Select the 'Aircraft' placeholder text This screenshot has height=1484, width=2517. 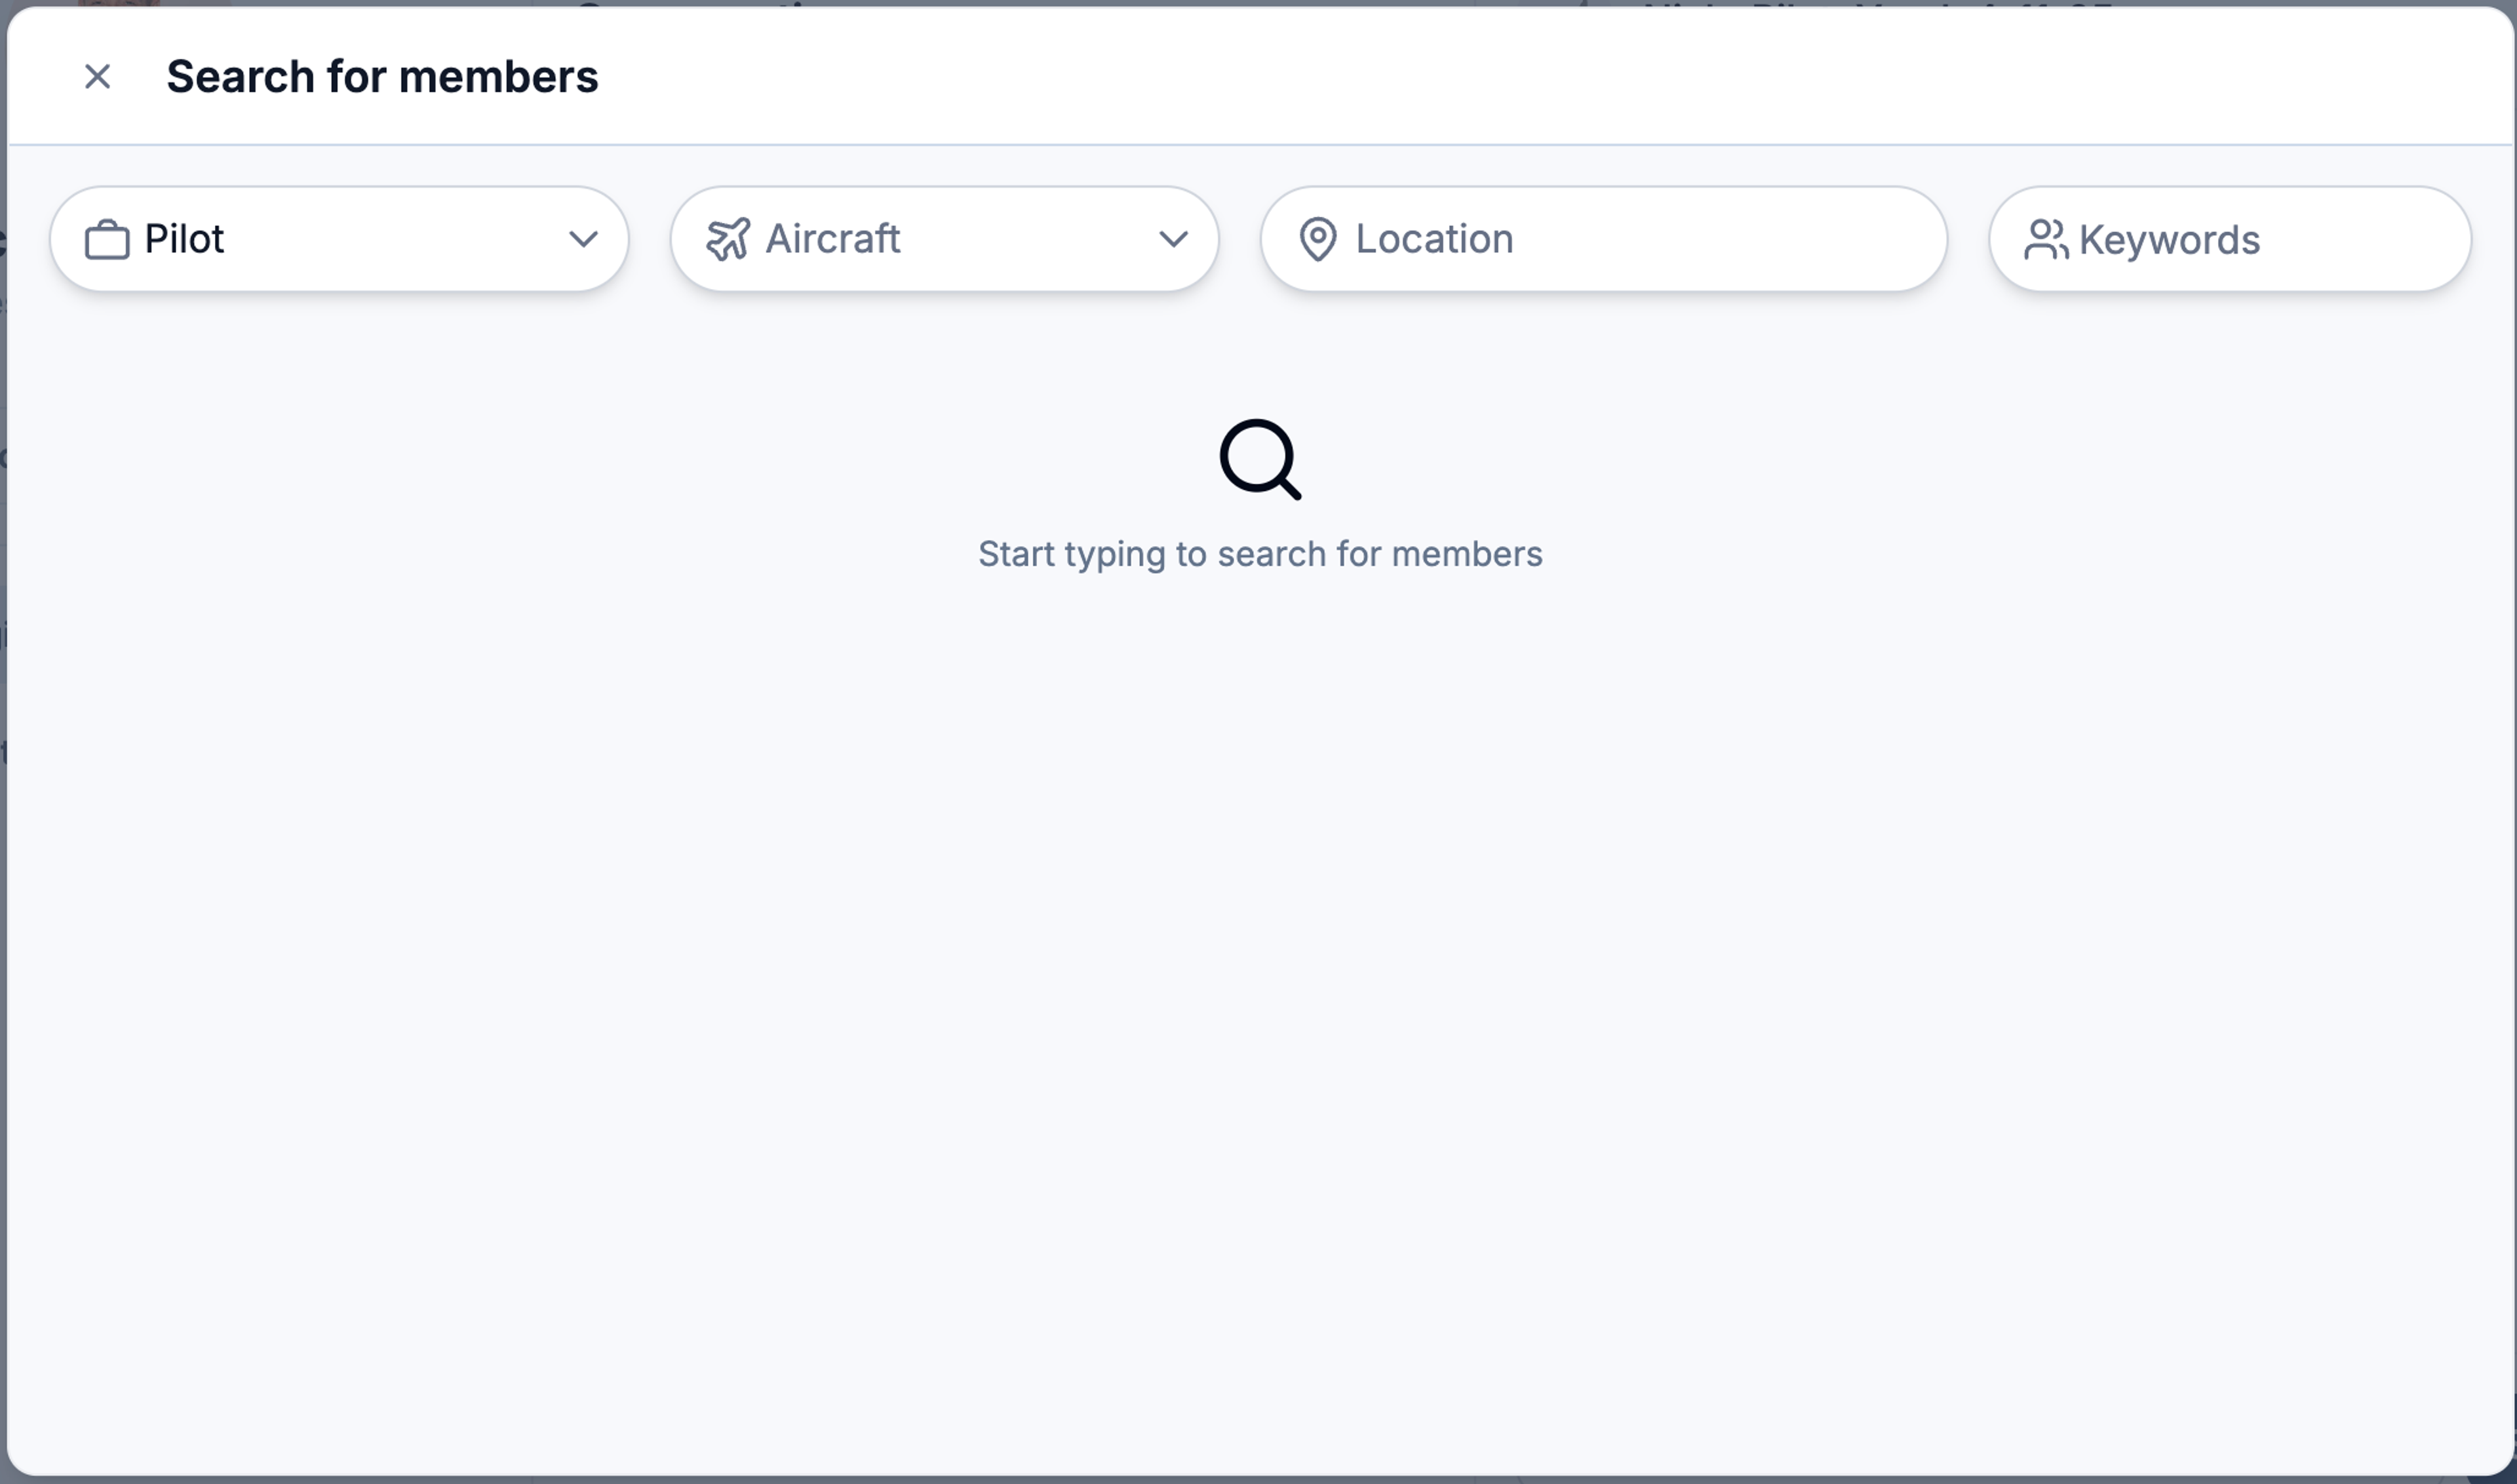833,239
